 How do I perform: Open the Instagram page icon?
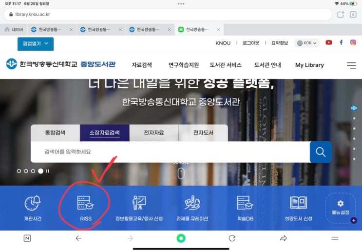click(353, 42)
